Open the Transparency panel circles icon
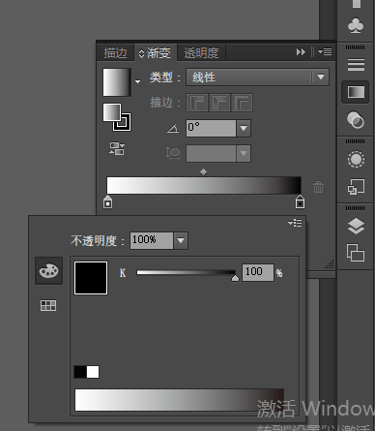 (356, 120)
